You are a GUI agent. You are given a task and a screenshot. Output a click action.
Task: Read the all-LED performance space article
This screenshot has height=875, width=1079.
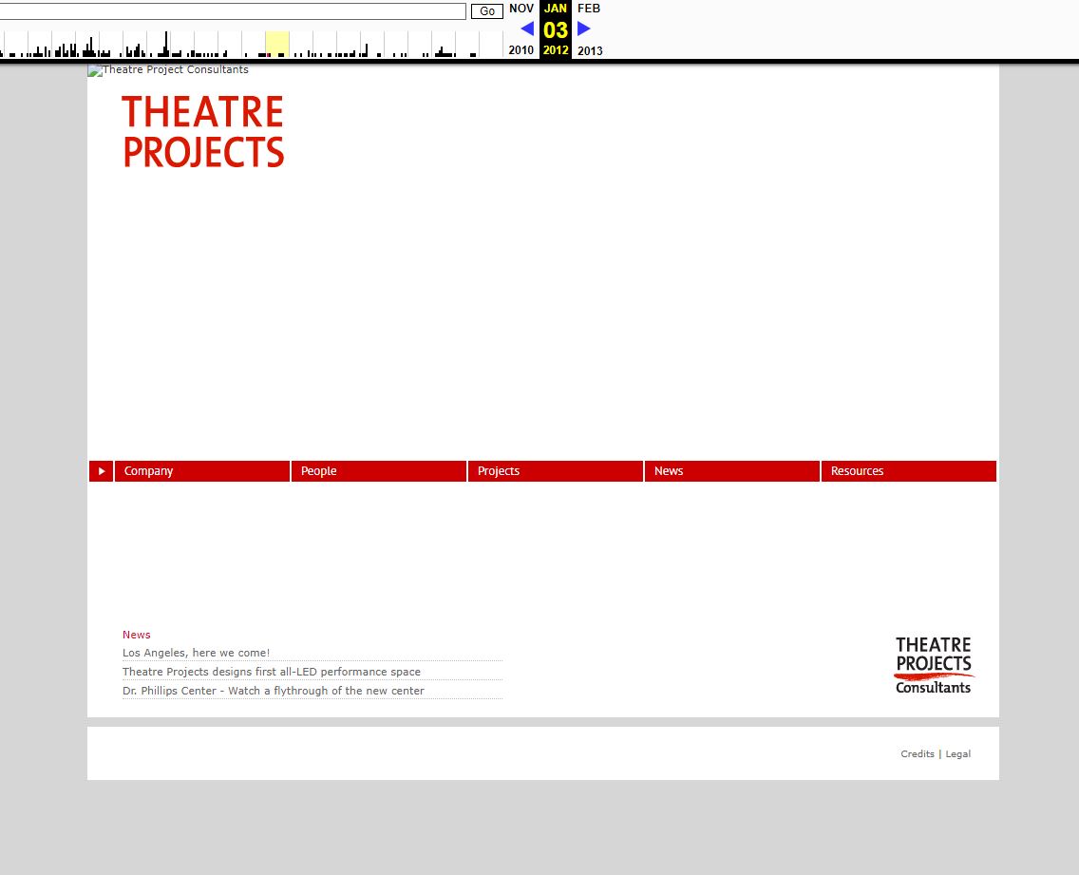tap(271, 672)
